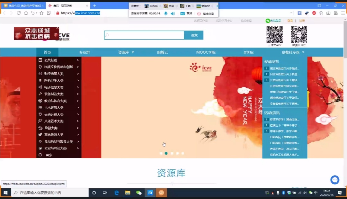Open File Explorer from the taskbar
Screen dimensions: 347x199
click(x=128, y=193)
